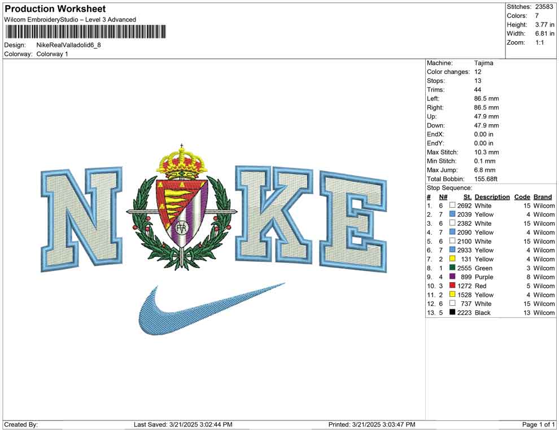
Task: Click the Code column header
Action: [x=522, y=196]
